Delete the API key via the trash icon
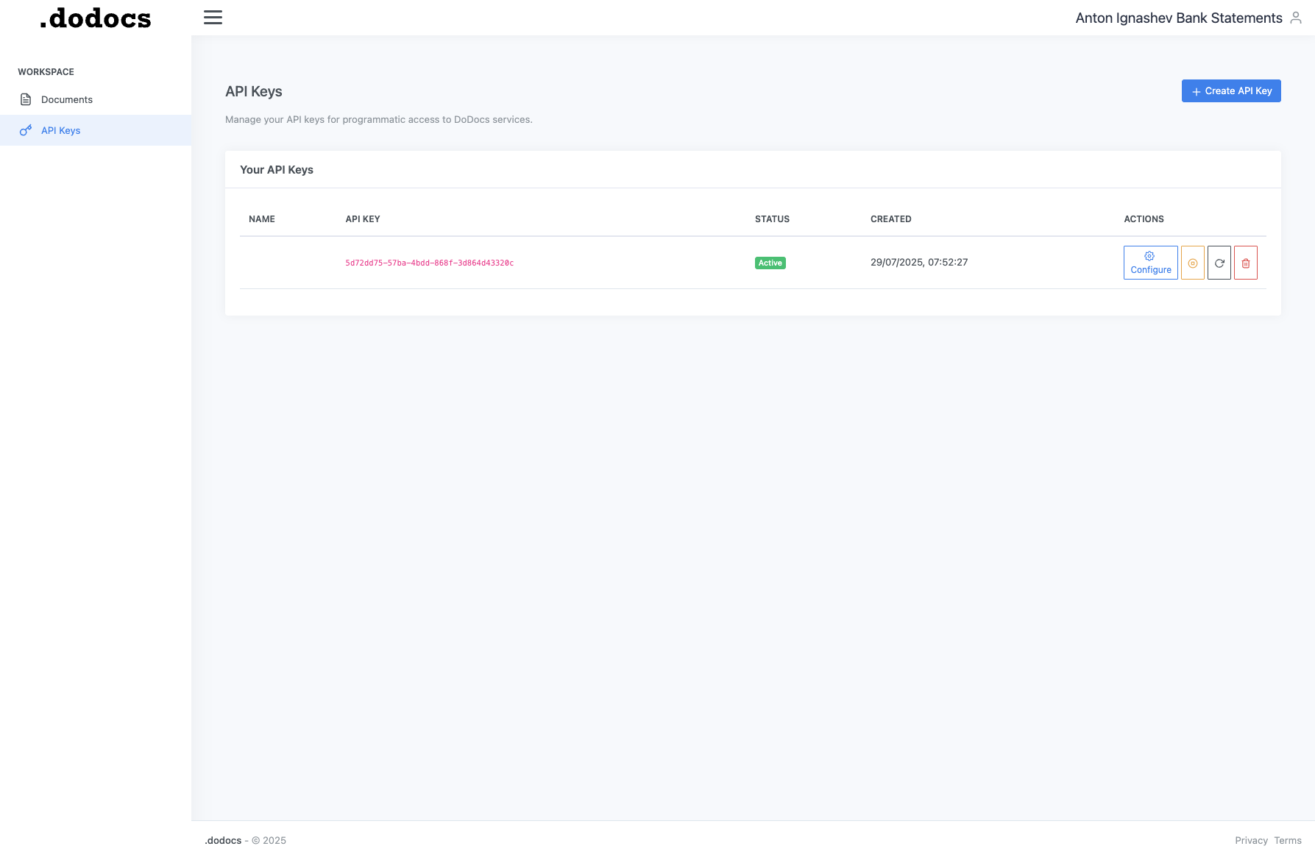The width and height of the screenshot is (1315, 860). click(1246, 263)
